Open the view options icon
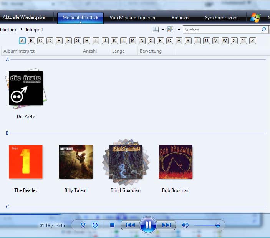This screenshot has height=238, width=270. pos(170,30)
